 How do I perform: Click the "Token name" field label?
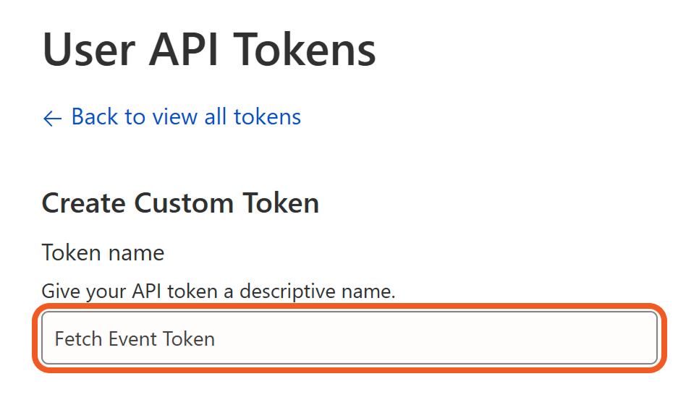pos(103,253)
